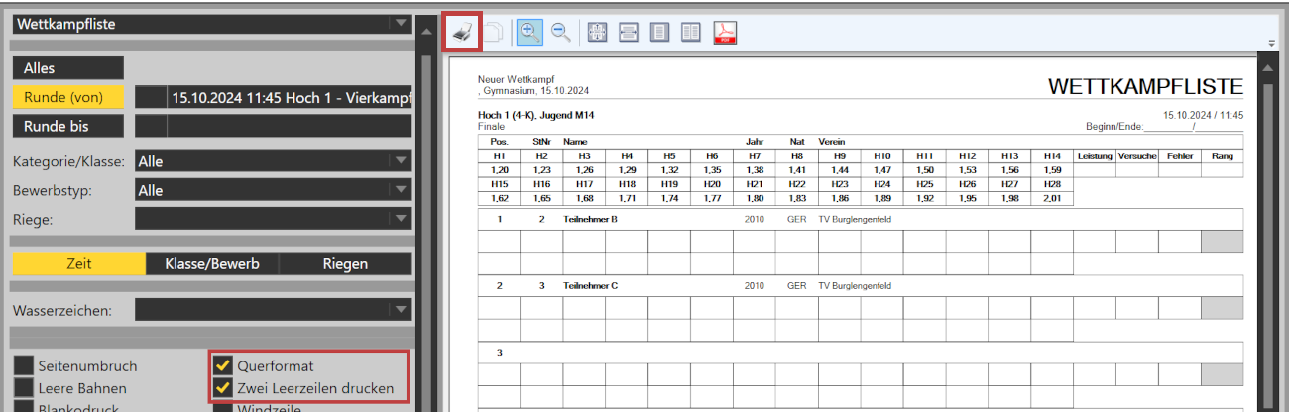Click the Runde von field with Hoch 1 Vierkampf
The image size is (1289, 412).
[290, 97]
